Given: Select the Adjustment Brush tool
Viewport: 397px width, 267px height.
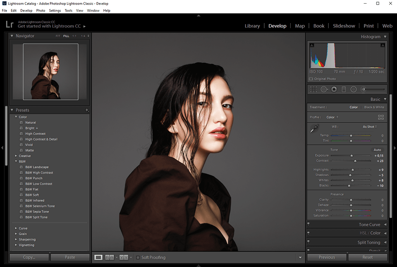Looking at the screenshot, I should [x=364, y=89].
